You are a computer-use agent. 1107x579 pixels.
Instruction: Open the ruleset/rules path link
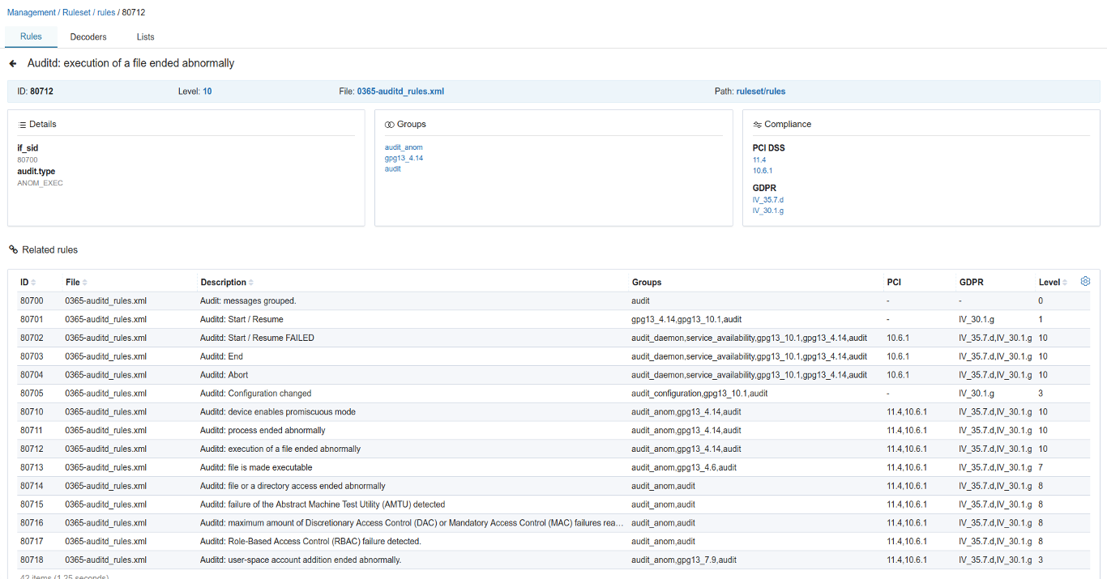[761, 92]
